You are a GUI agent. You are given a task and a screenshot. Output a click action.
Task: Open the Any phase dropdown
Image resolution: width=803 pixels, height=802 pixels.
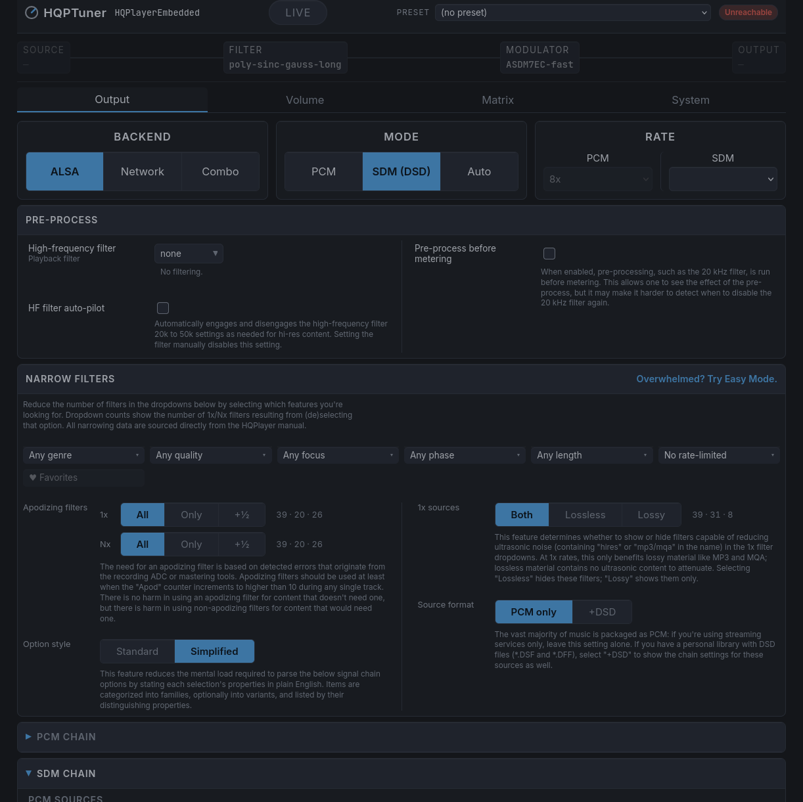(465, 455)
